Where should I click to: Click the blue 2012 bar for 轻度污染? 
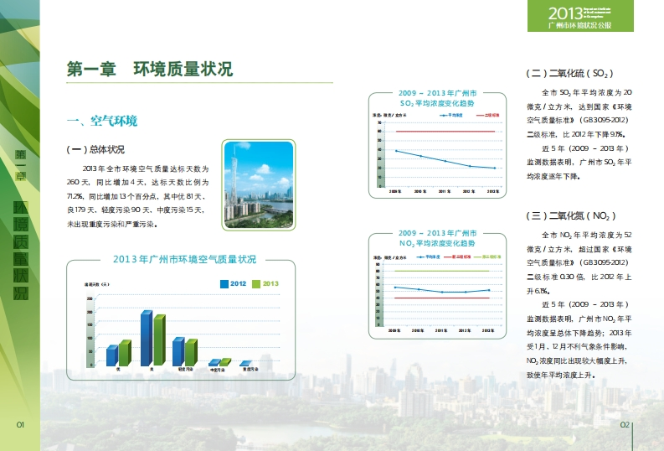pos(178,352)
